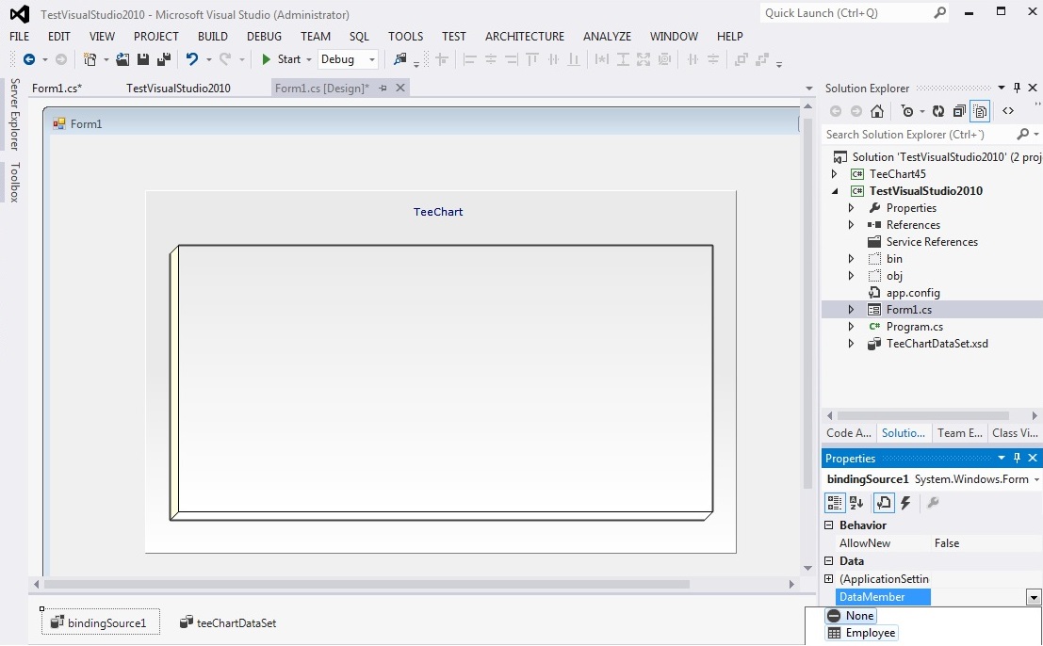Select bindingSource1 in the component tray
The width and height of the screenshot is (1043, 646).
point(101,622)
